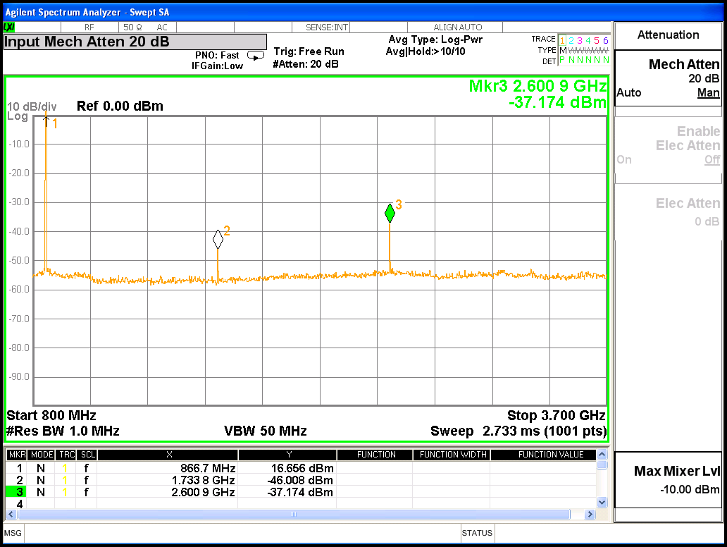727x547 pixels.
Task: Click the Trig: Free Run label
Action: (309, 51)
